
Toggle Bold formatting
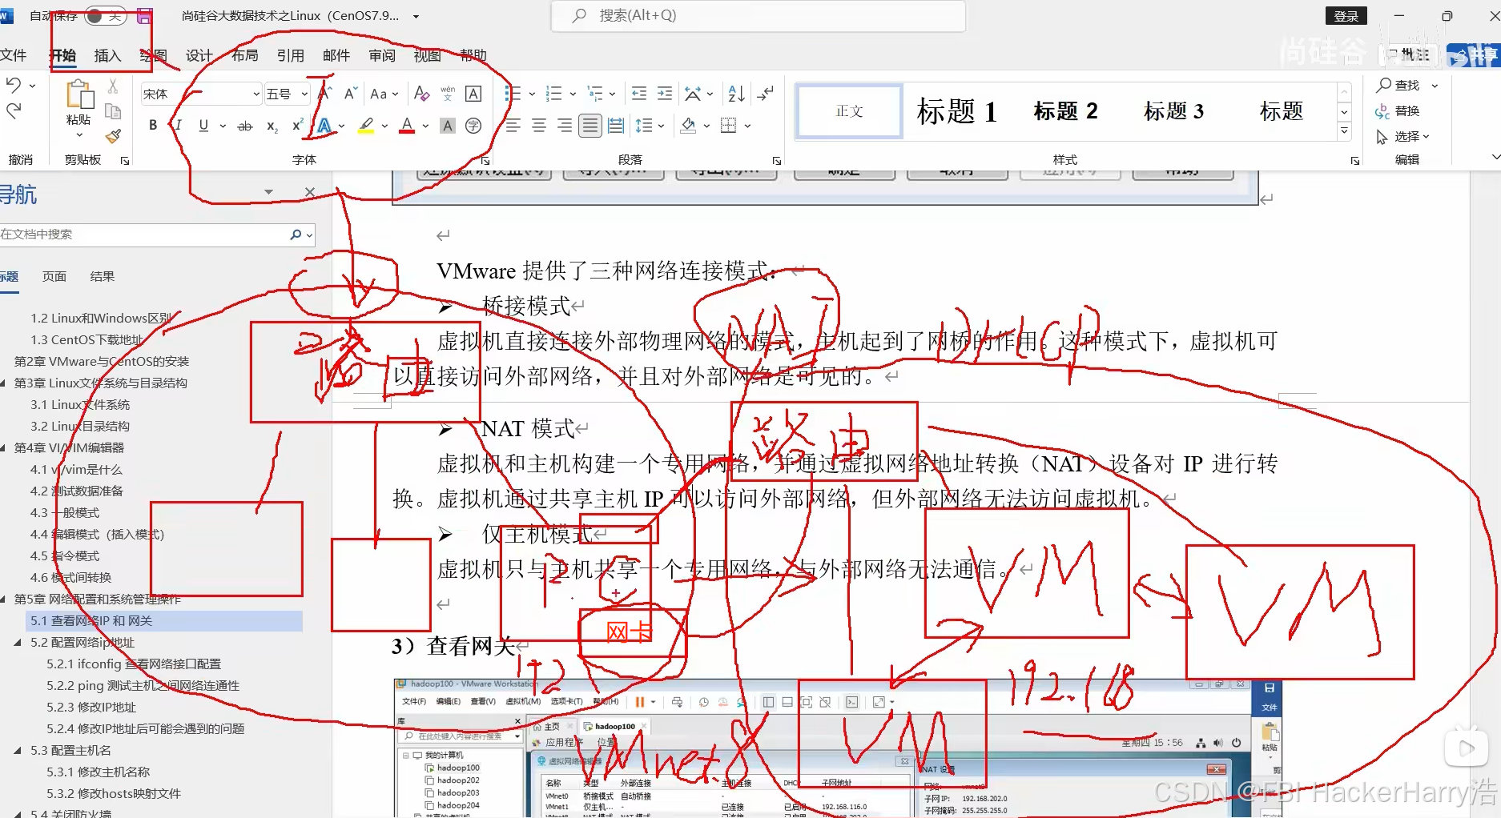pyautogui.click(x=153, y=125)
